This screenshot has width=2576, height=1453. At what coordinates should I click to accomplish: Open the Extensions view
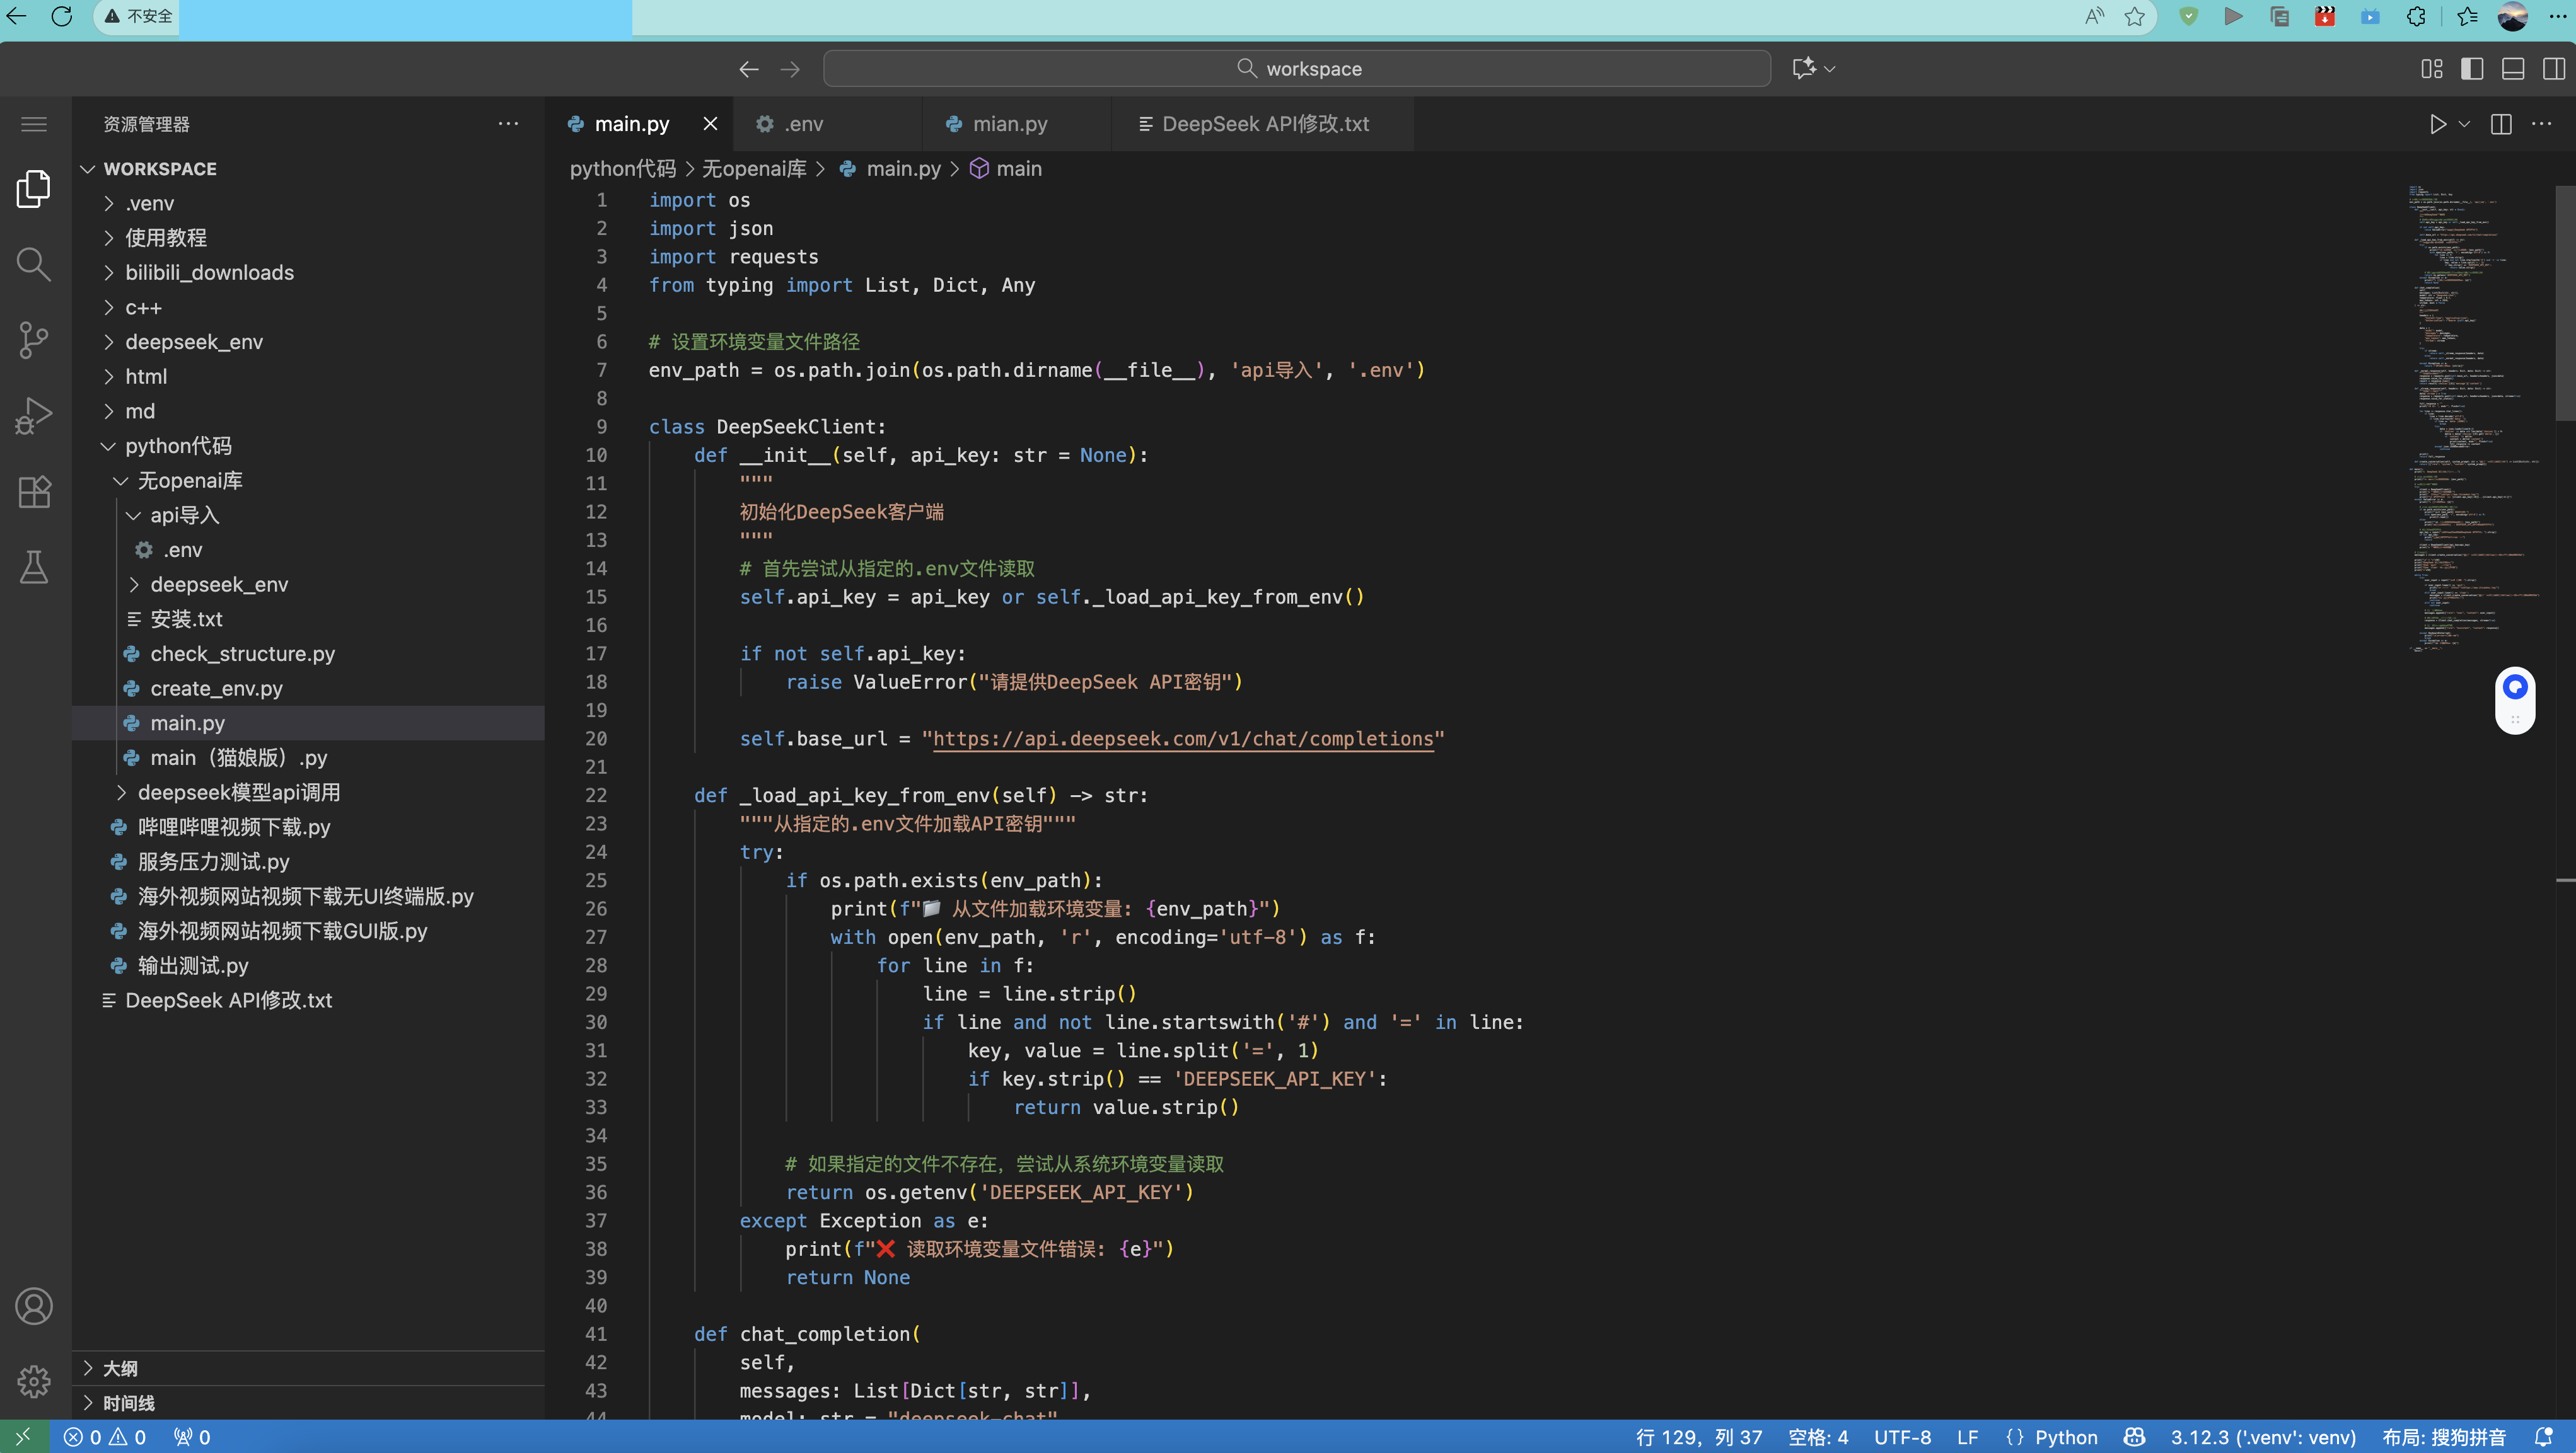[34, 491]
